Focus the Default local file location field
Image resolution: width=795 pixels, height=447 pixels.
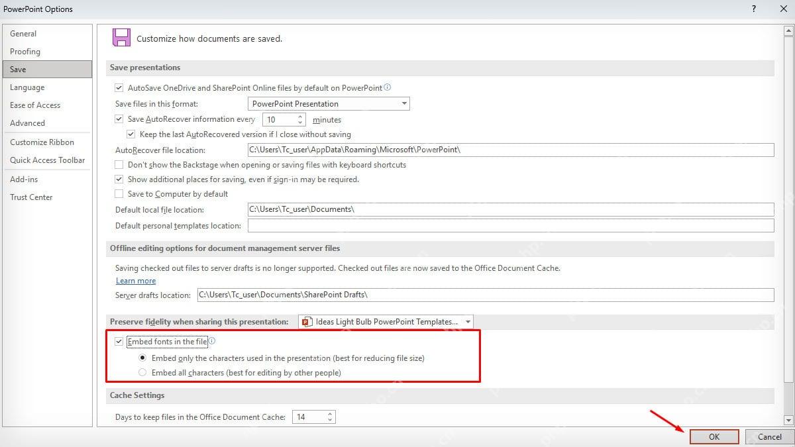point(511,209)
